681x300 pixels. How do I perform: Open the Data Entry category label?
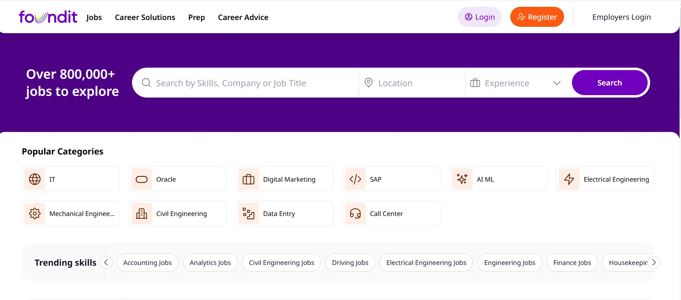point(279,213)
